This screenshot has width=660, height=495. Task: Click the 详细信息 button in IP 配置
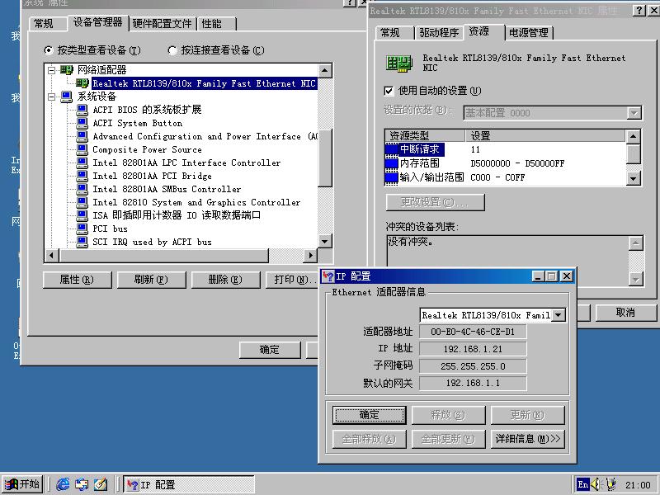tap(528, 439)
